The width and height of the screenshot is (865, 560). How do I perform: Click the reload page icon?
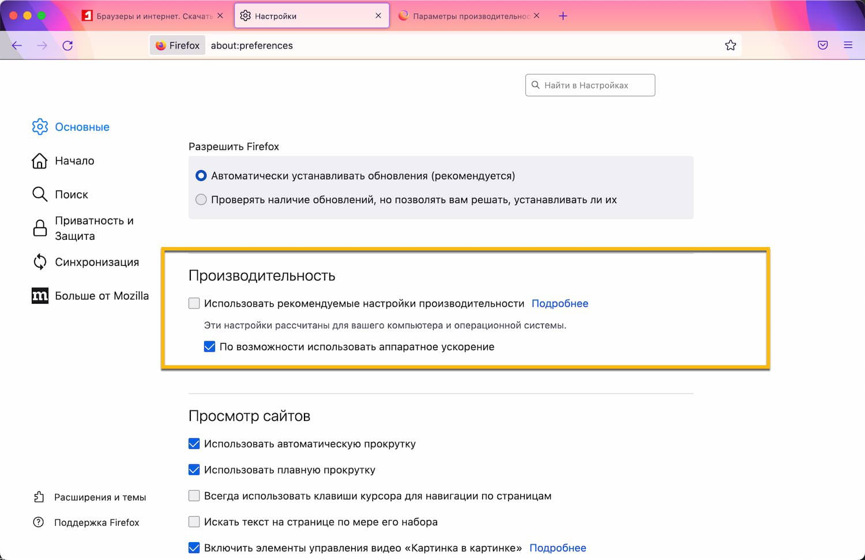coord(67,46)
